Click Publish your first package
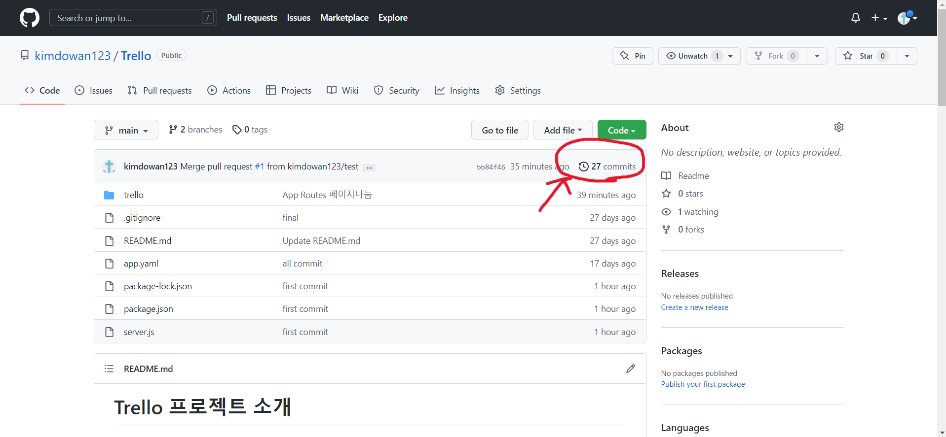946x437 pixels. pos(703,384)
